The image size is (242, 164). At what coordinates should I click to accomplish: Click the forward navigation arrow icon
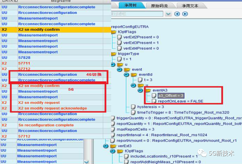click(x=185, y=14)
